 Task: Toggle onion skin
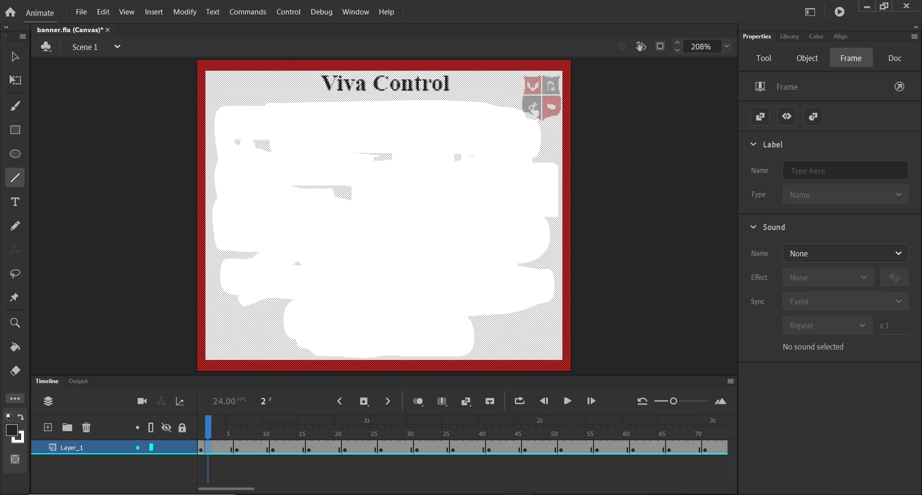tap(418, 401)
